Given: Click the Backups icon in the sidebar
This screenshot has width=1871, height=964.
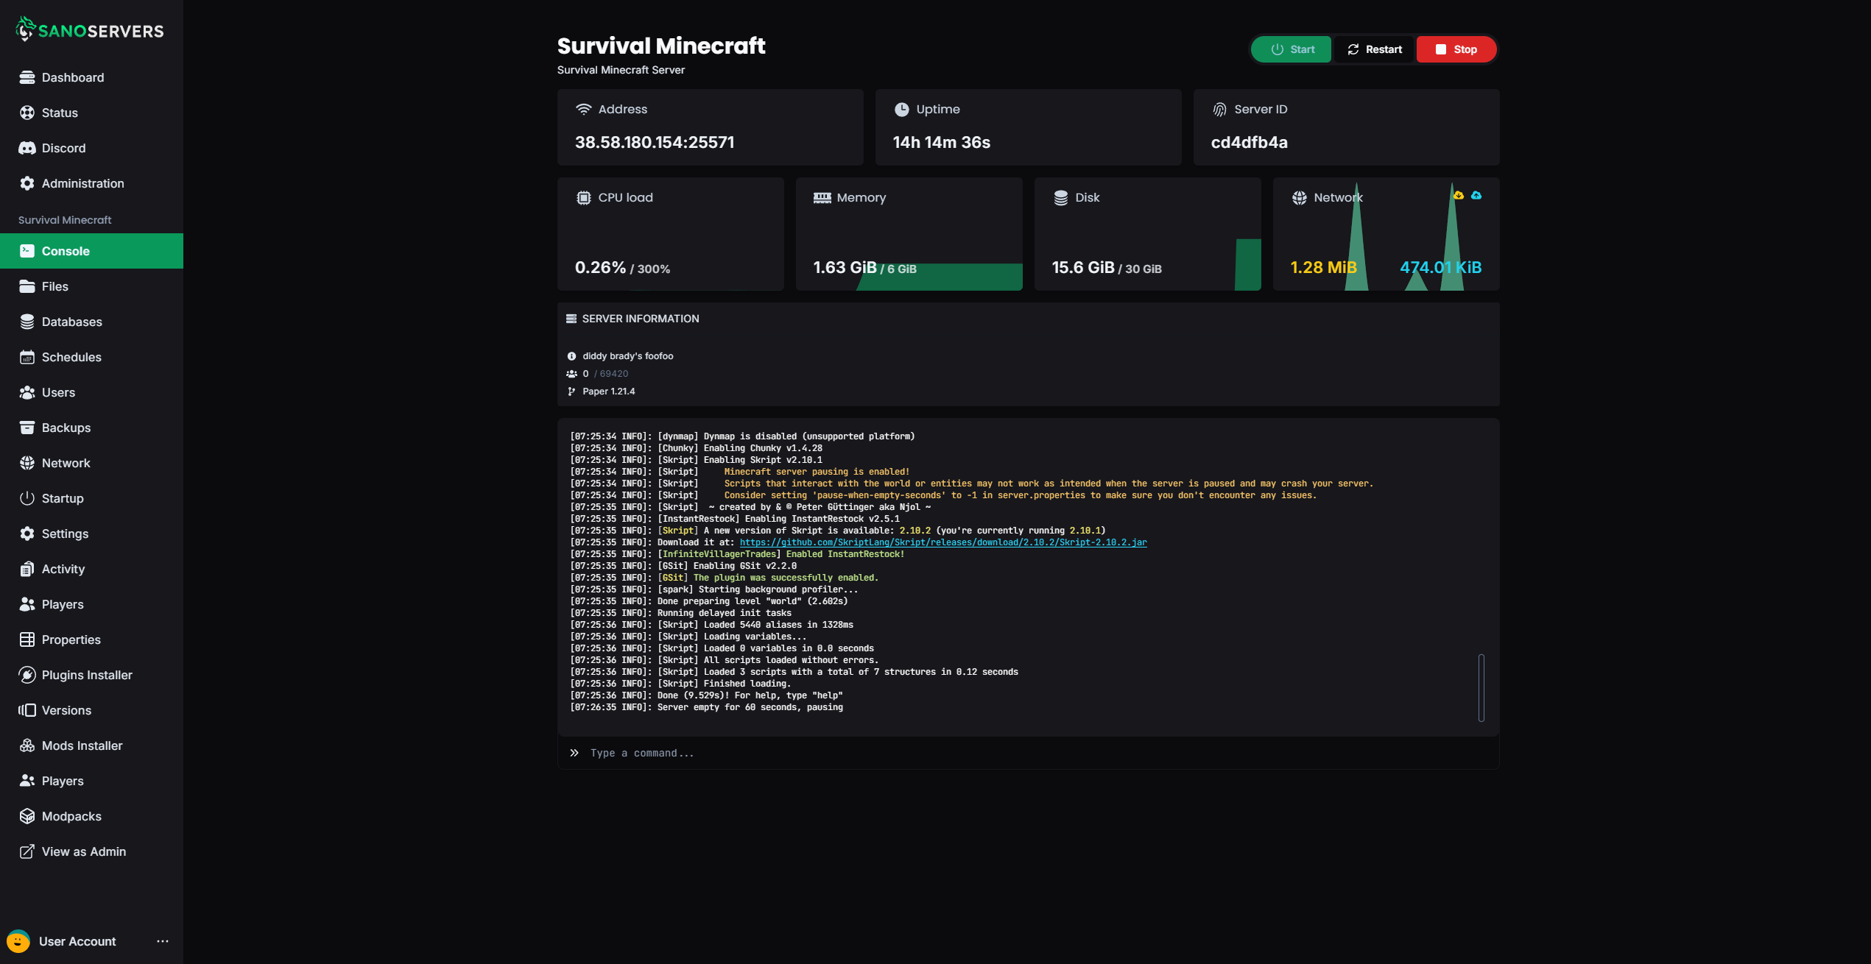Looking at the screenshot, I should (27, 428).
